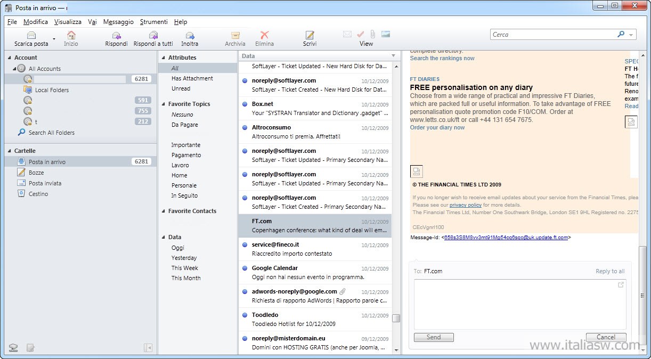Click the Scarica posta envelope icon
Screen dimensions: 651x359
pos(31,35)
